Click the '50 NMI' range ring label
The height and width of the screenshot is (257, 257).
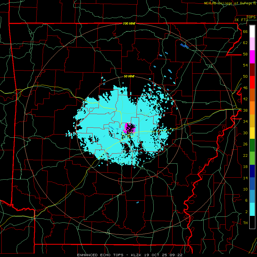[129, 76]
